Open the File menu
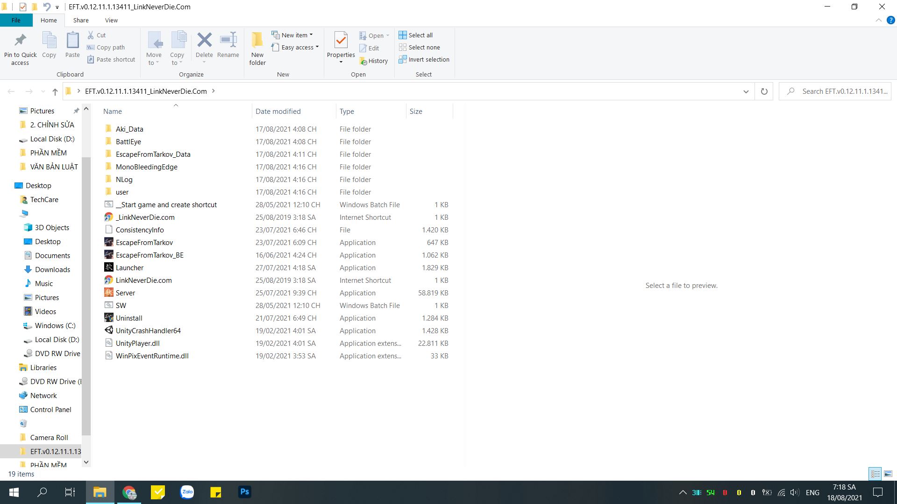Image resolution: width=897 pixels, height=504 pixels. pos(16,20)
